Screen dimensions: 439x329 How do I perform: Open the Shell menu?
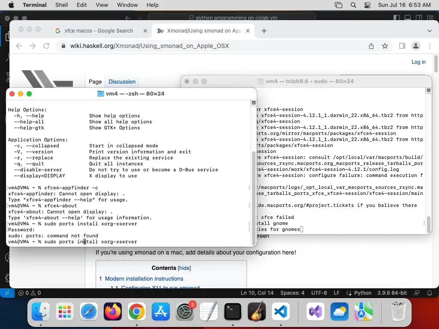click(x=62, y=5)
